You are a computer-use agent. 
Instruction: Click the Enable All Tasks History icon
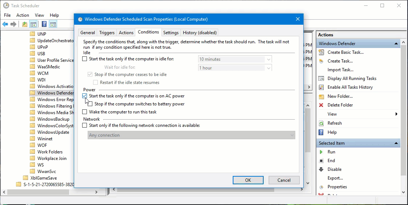tap(321, 87)
